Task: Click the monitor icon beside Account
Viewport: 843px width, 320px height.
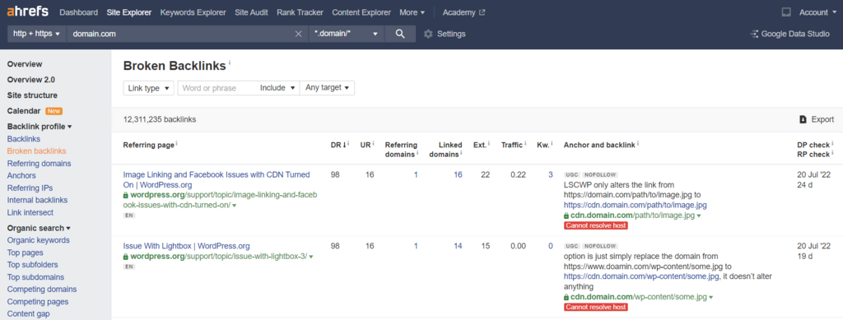Action: tap(786, 12)
